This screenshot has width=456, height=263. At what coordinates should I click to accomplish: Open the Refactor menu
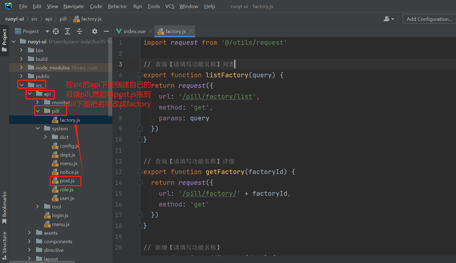tap(117, 6)
